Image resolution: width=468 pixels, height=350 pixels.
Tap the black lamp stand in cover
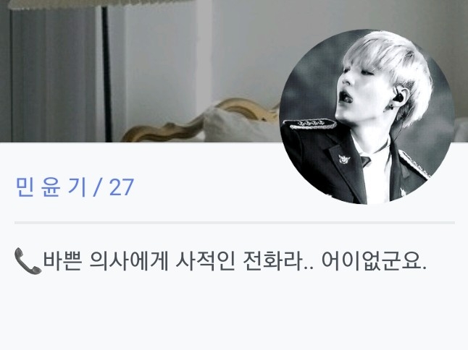coord(106,74)
